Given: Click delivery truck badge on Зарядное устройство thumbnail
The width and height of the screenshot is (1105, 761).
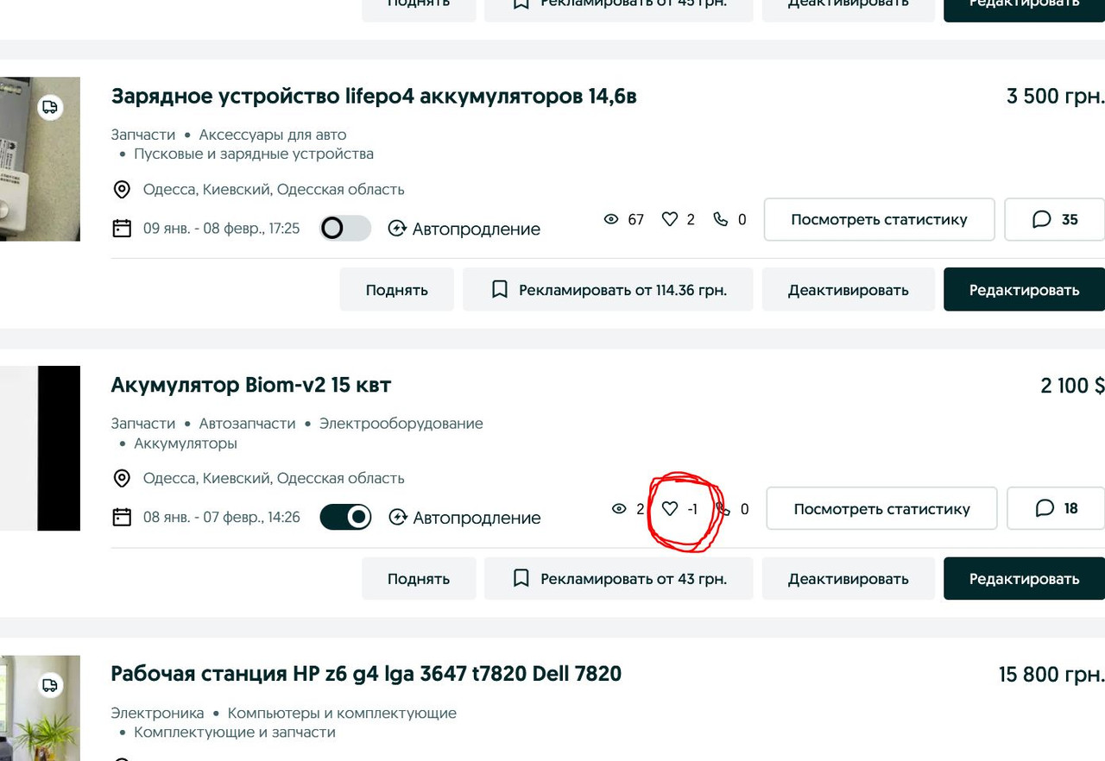Looking at the screenshot, I should pyautogui.click(x=50, y=107).
